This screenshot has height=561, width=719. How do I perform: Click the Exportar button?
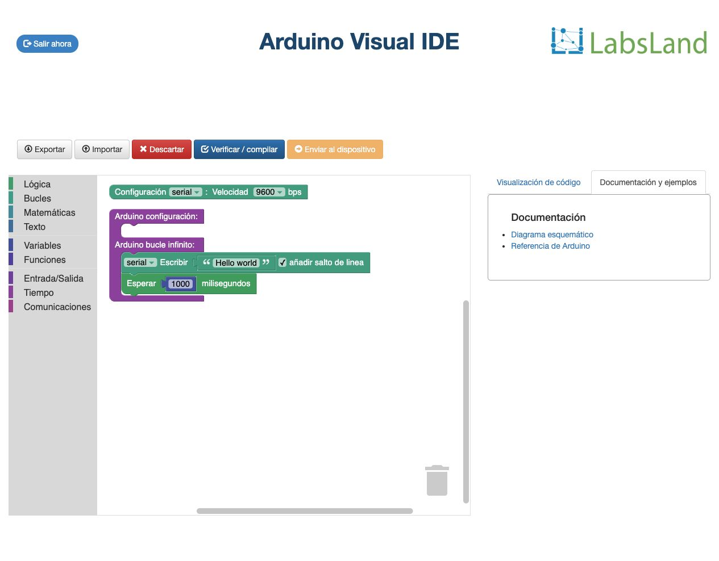click(45, 149)
